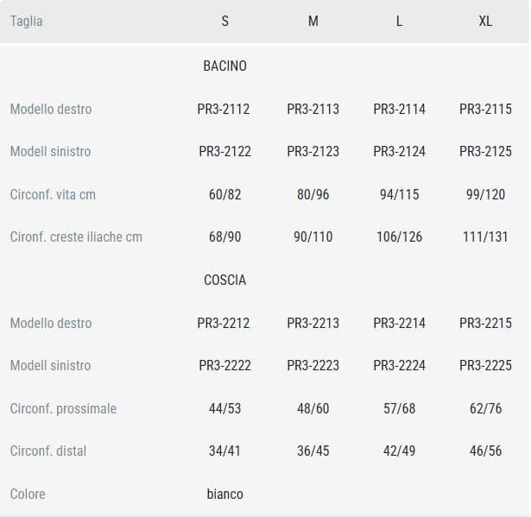Select the XL size column header
Image resolution: width=531 pixels, height=517 pixels.
[x=485, y=22]
